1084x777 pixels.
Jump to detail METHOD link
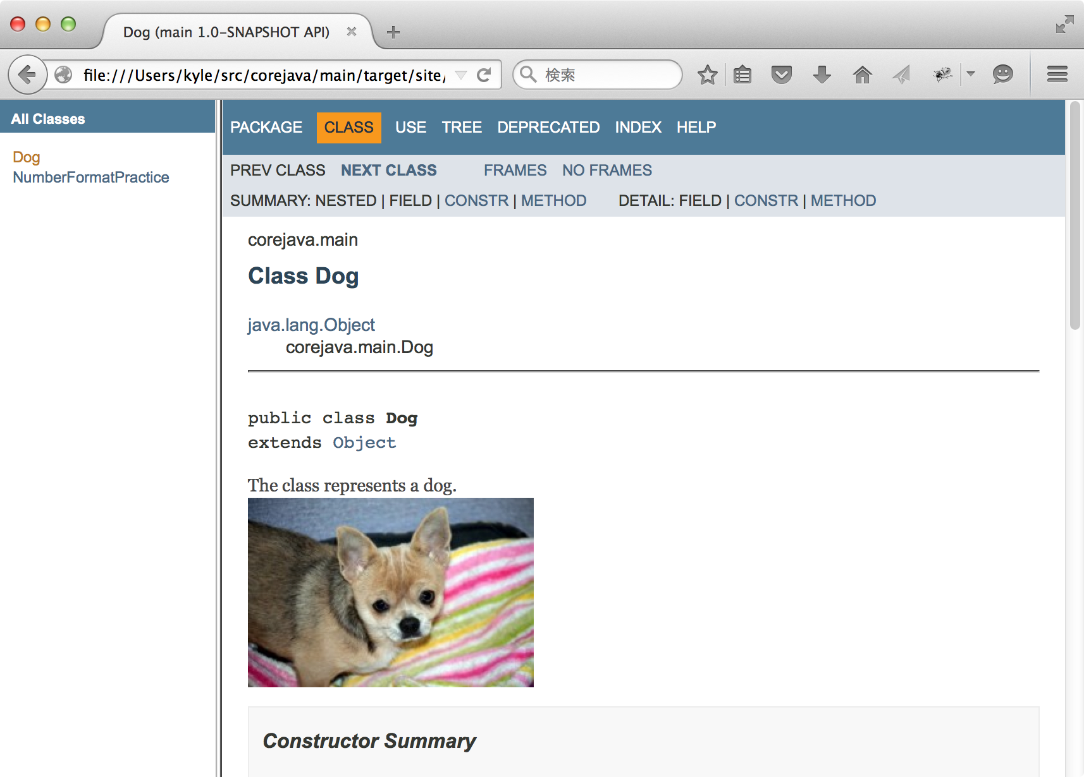(x=843, y=201)
